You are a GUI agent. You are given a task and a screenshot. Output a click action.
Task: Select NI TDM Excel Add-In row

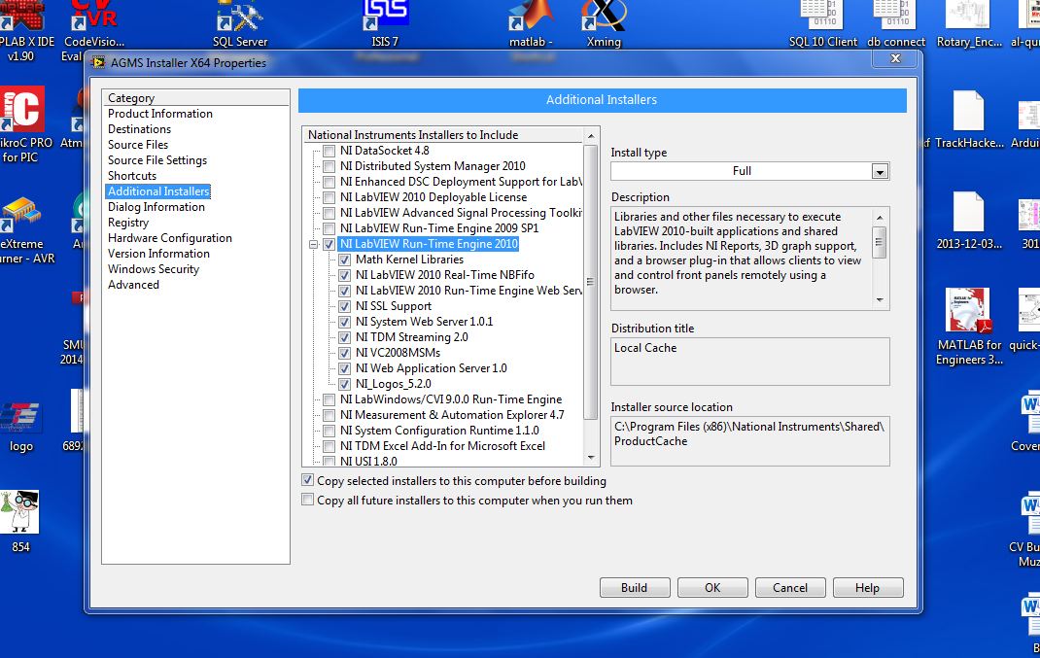coord(442,446)
